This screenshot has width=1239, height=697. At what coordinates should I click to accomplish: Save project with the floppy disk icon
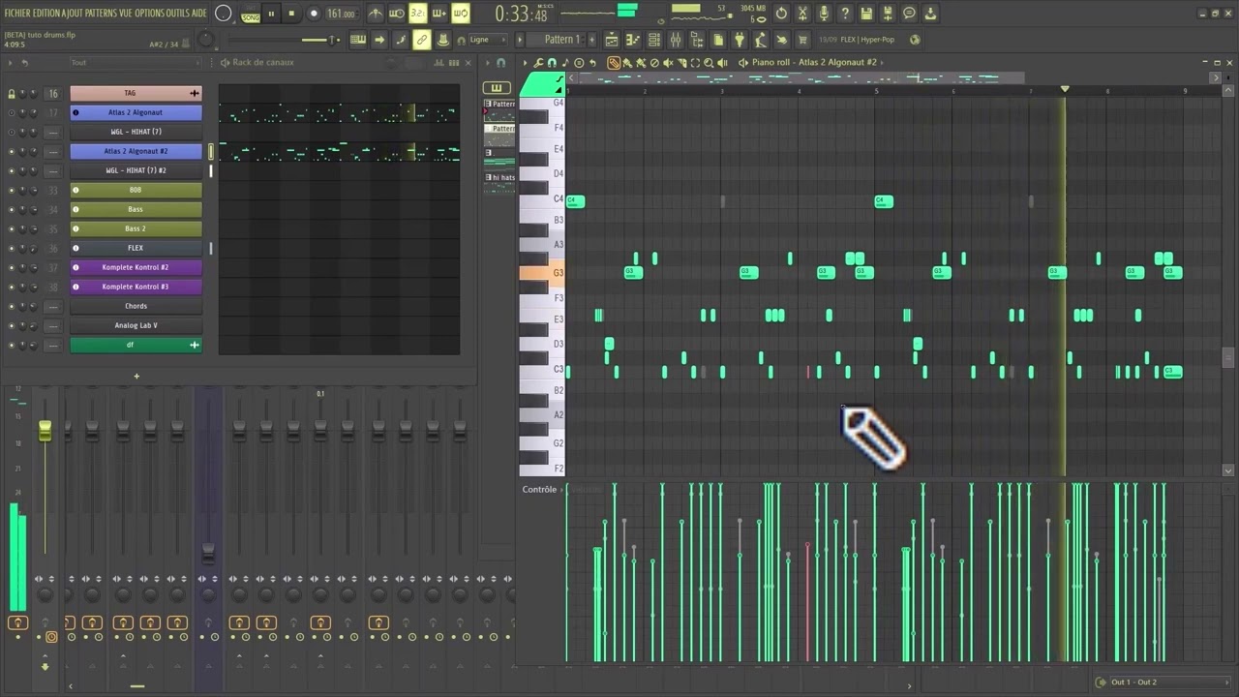point(866,14)
